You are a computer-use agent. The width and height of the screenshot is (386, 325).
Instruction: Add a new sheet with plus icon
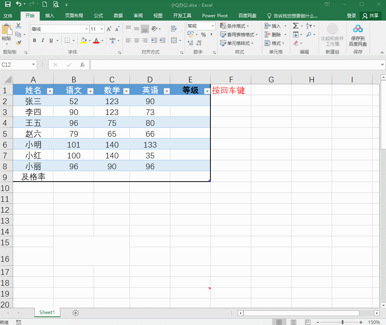pos(76,313)
